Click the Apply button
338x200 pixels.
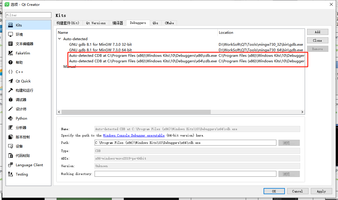pos(321,191)
